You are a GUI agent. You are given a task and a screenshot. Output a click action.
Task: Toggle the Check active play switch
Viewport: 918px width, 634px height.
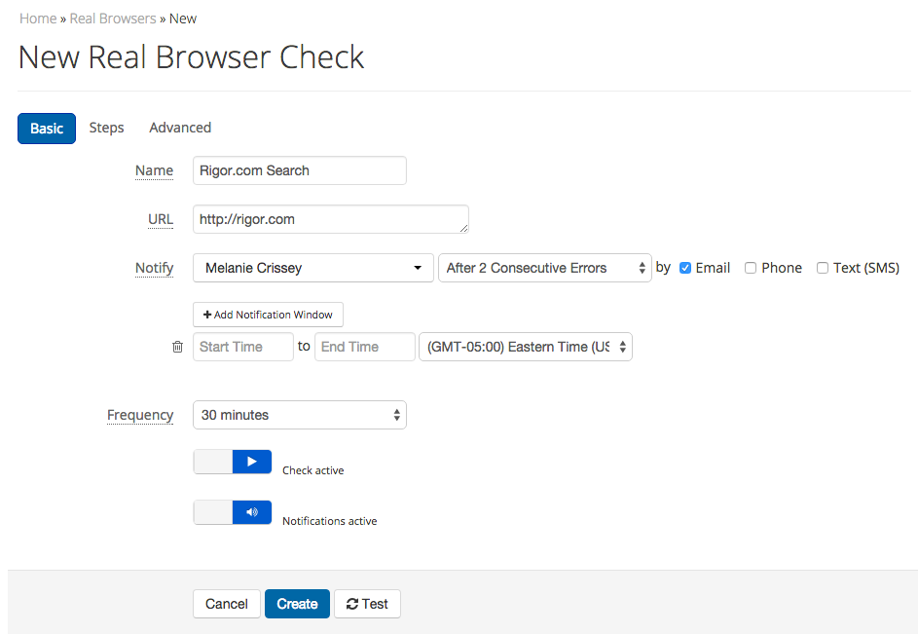233,462
